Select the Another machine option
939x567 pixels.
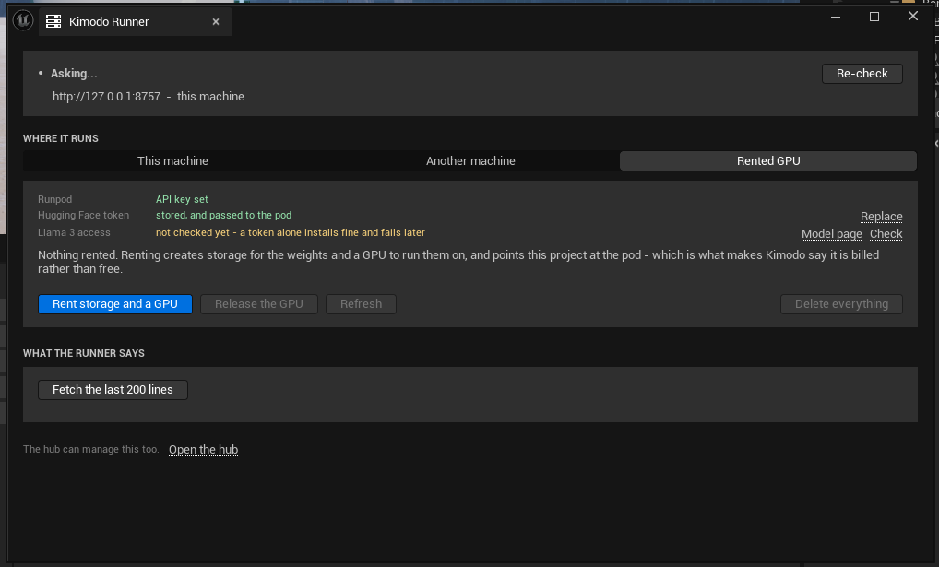click(x=470, y=161)
